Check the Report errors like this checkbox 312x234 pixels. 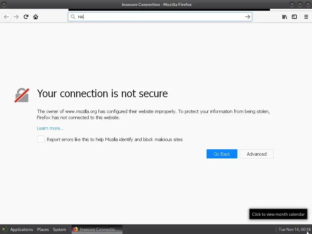(41, 139)
